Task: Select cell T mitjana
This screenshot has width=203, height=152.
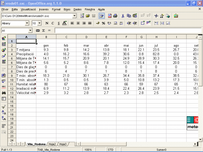Action: pyautogui.click(x=26, y=50)
